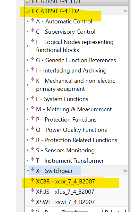Viewport: 140px width, 212px height.
Task: Click the IEC 61850 7-4 ED2 folder icon
Action: (28, 11)
